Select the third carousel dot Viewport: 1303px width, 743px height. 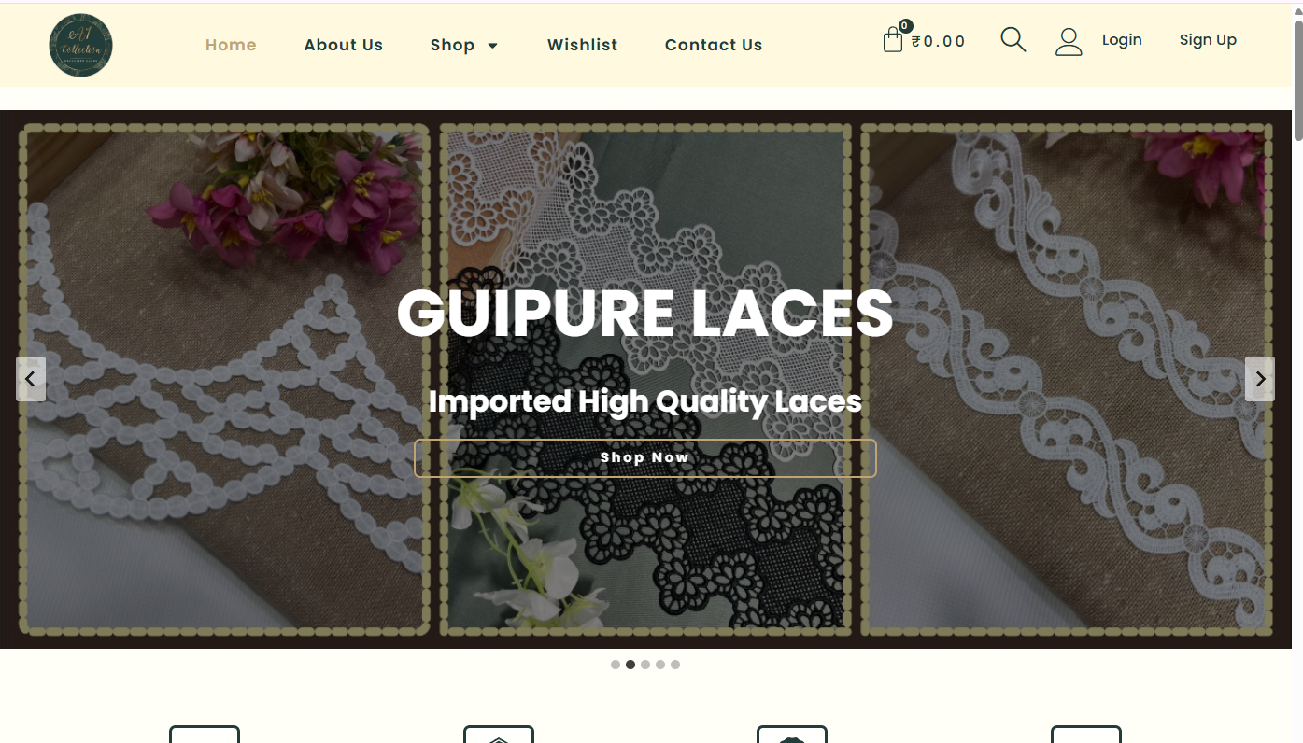645,665
